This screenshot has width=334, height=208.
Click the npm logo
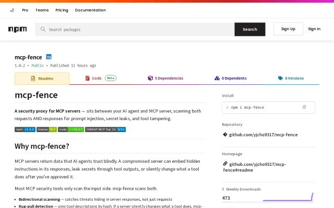click(x=17, y=29)
